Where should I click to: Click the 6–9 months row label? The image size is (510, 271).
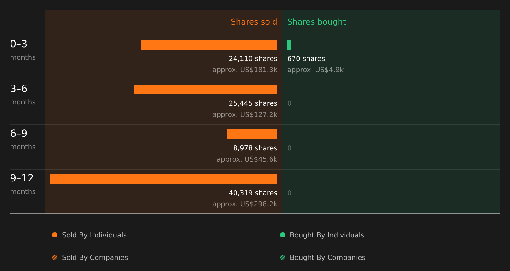23,139
